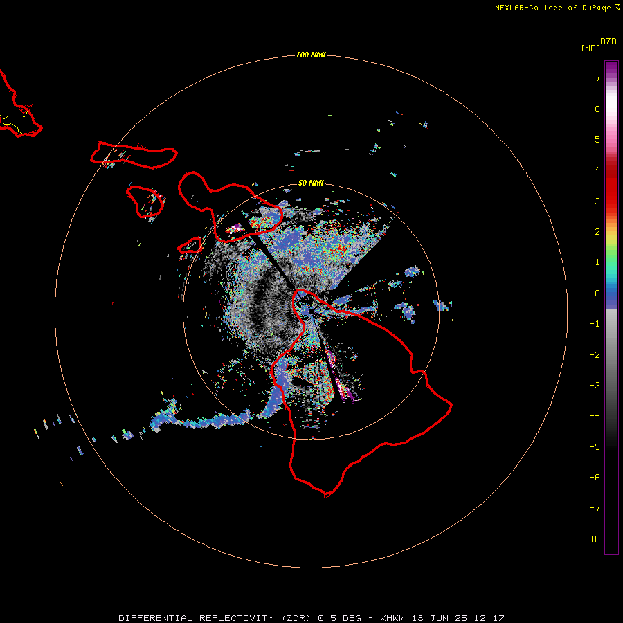
Task: Click the blue segment of the color bar near 0
Action: pos(611,297)
